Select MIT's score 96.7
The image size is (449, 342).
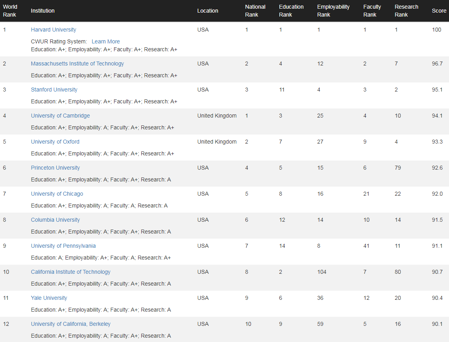437,64
